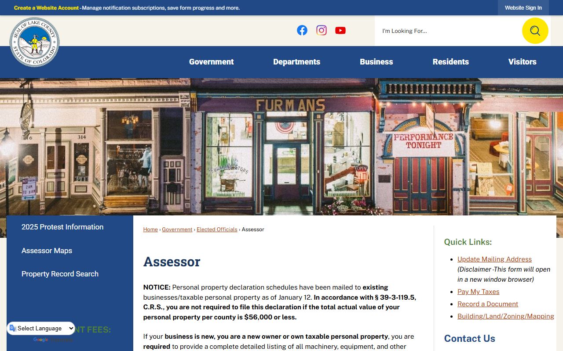563x351 pixels.
Task: Click the Contact Us heading
Action: 470,338
